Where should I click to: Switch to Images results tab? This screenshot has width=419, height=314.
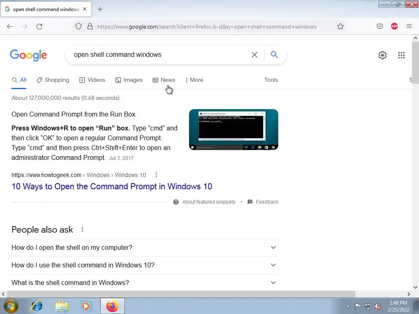click(x=129, y=80)
